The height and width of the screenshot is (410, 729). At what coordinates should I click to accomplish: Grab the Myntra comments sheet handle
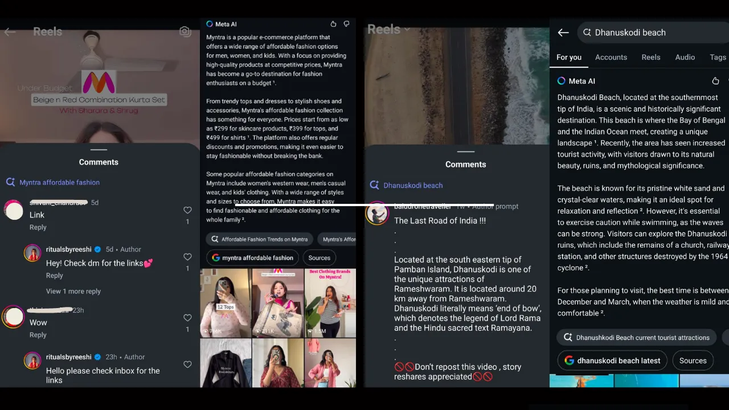pos(99,150)
